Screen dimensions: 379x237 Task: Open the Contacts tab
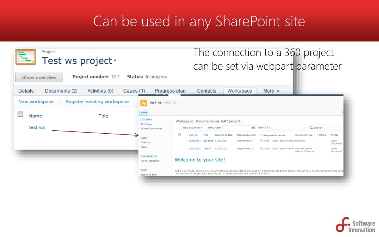(x=207, y=91)
